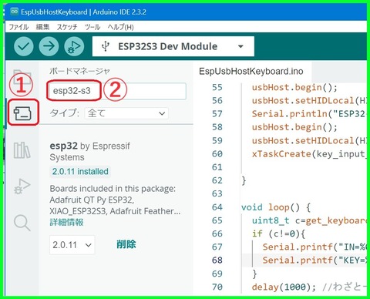The height and width of the screenshot is (299, 370).
Task: Click the USB icon in board selector
Action: click(106, 46)
